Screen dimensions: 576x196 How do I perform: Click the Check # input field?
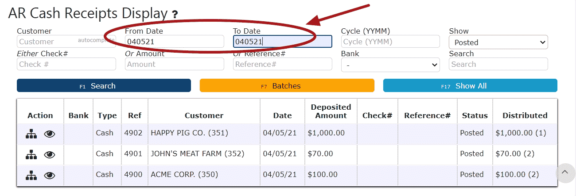(x=66, y=64)
